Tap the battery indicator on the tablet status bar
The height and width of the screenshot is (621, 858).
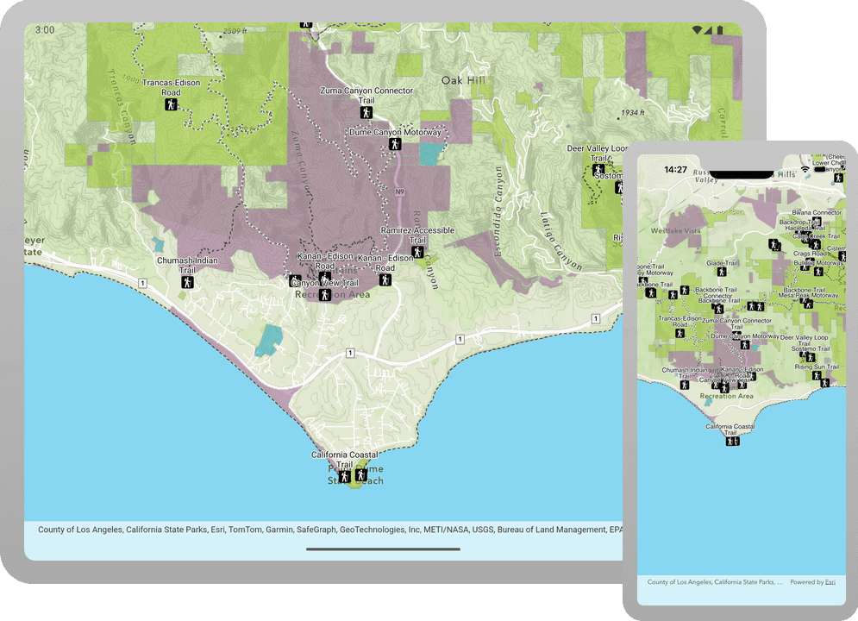pyautogui.click(x=720, y=30)
